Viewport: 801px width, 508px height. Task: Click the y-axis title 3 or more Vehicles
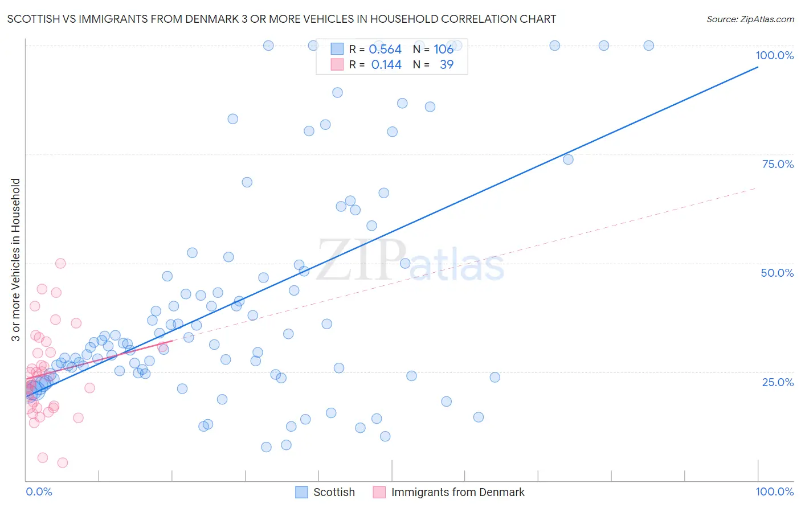(16, 260)
